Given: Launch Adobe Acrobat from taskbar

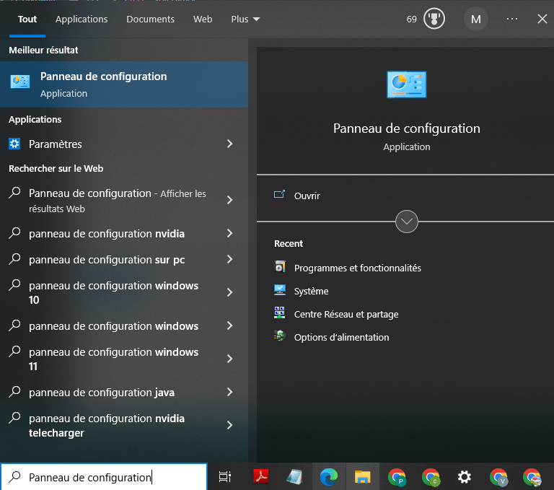Looking at the screenshot, I should coord(261,476).
